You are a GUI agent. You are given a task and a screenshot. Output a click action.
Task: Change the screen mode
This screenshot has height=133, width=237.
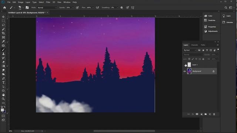(x=3, y=120)
